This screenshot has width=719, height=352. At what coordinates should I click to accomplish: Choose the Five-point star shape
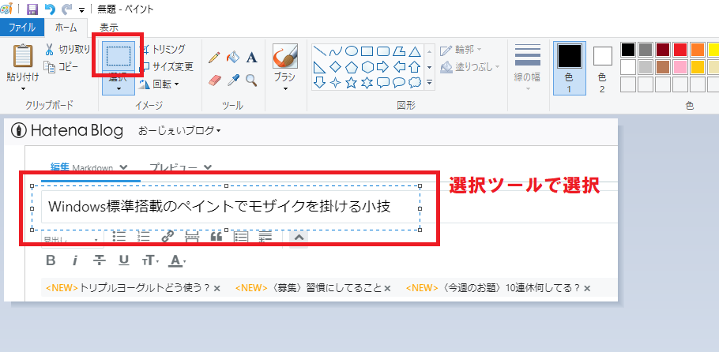click(352, 83)
